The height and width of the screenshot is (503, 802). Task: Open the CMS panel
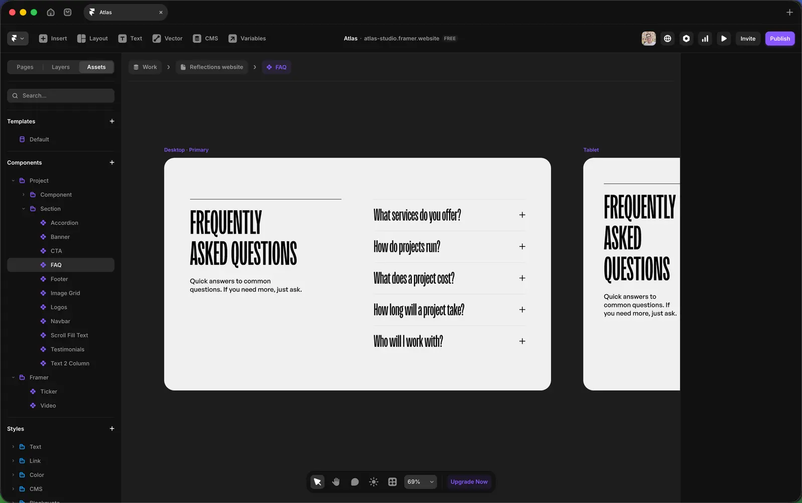tap(206, 39)
